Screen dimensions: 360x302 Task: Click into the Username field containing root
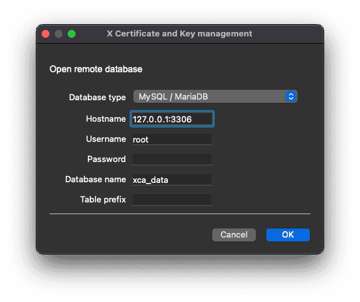coord(172,139)
